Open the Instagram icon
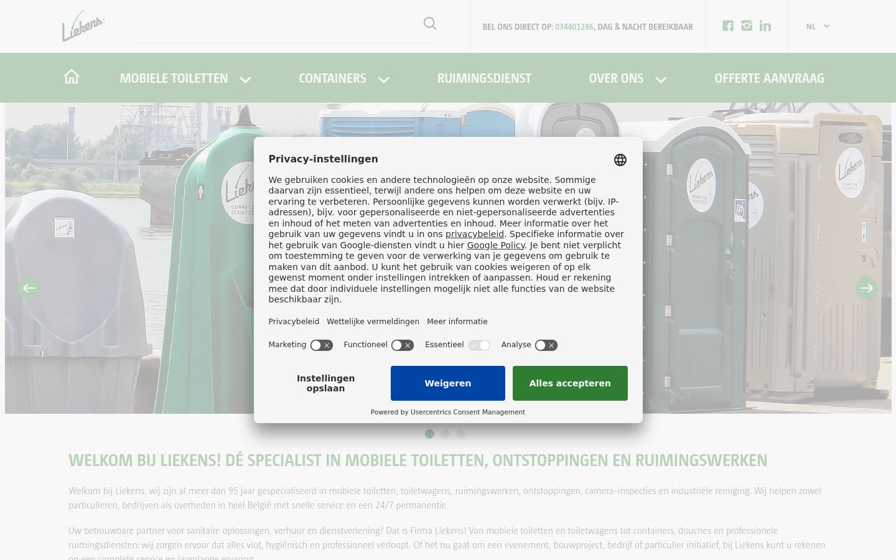The image size is (896, 560). tap(747, 26)
